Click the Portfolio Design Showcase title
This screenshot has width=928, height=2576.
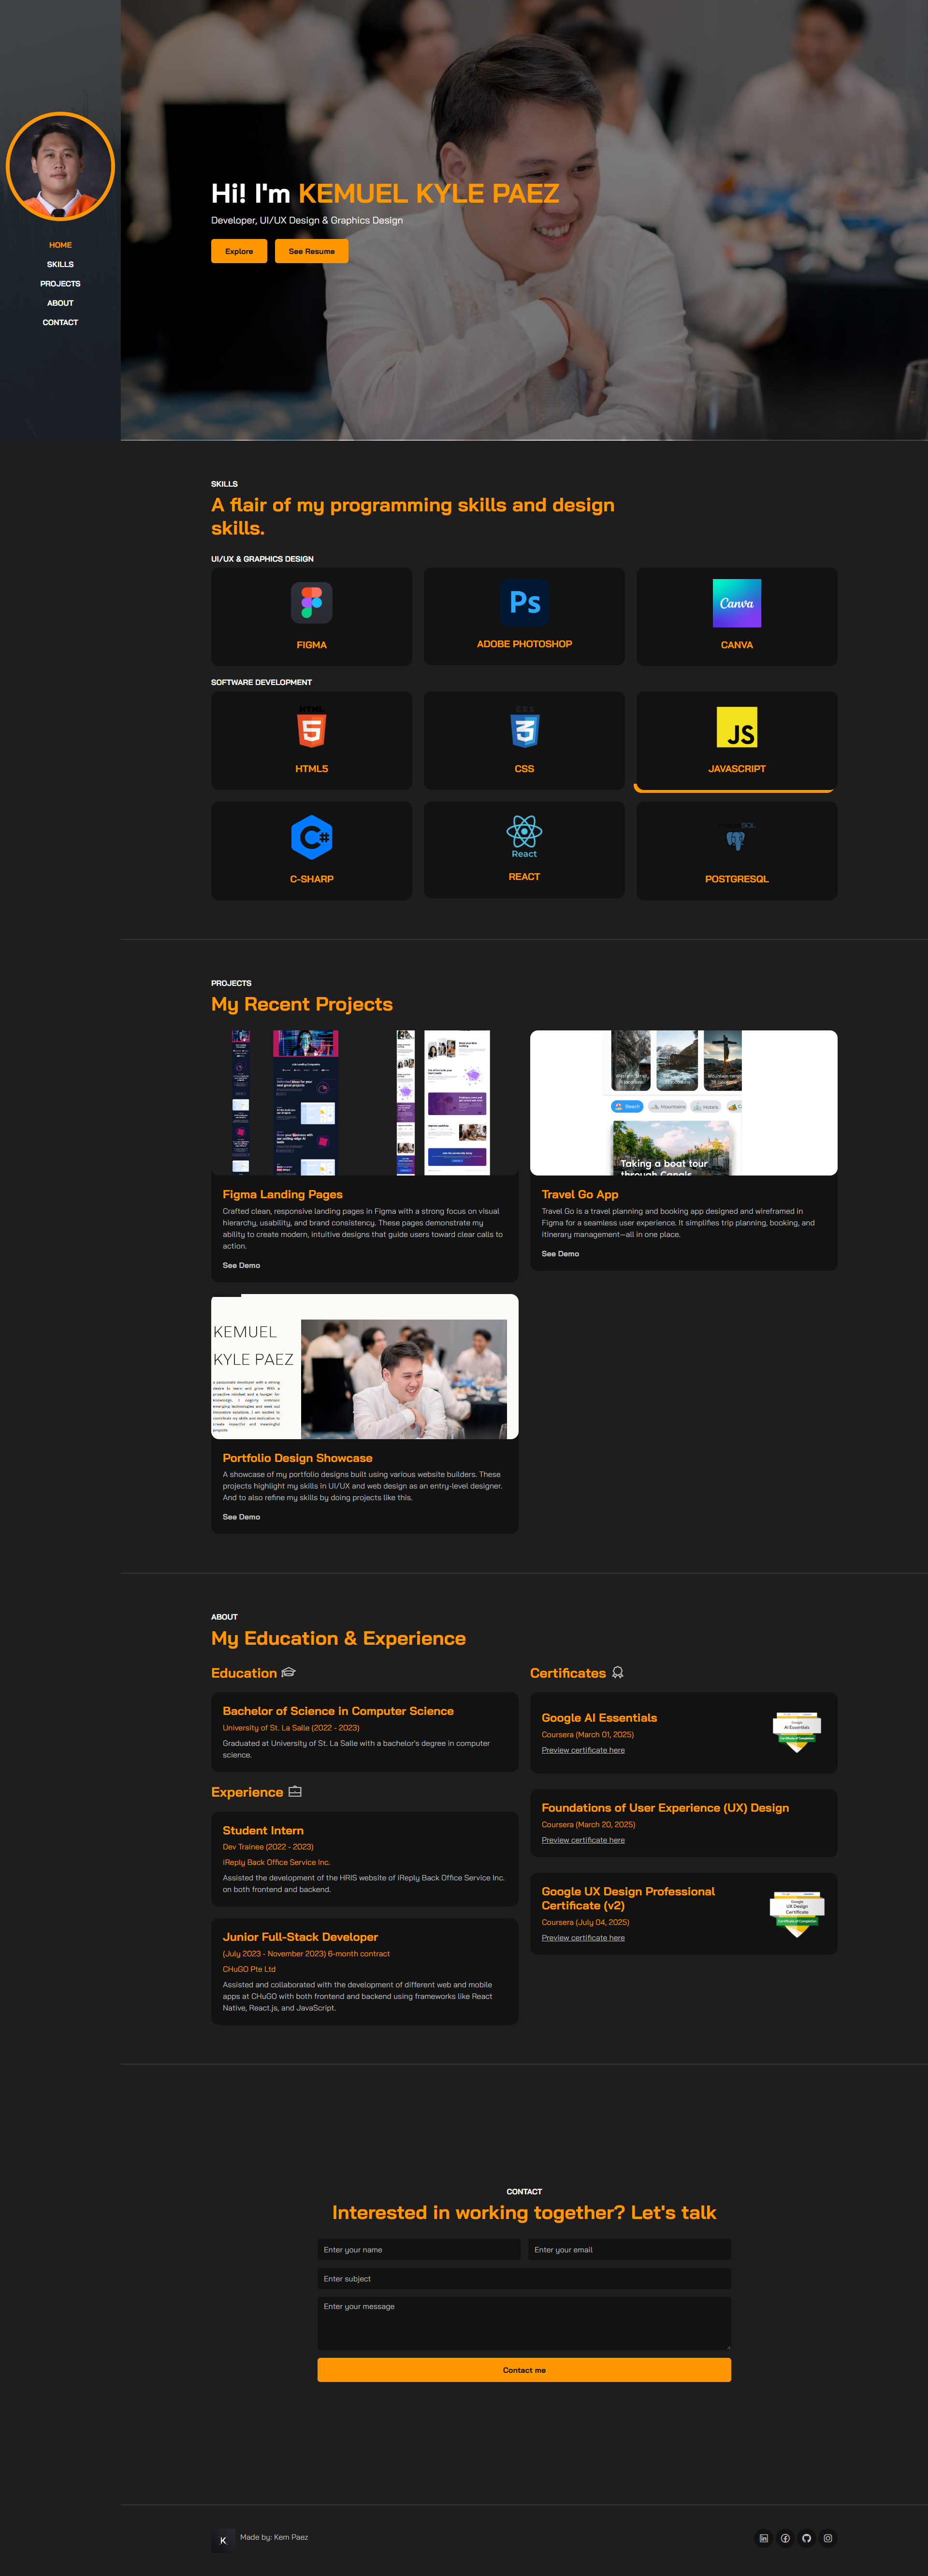[x=298, y=1458]
